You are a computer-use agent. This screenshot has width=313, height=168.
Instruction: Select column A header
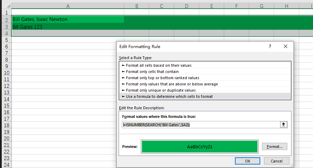click(68, 6)
